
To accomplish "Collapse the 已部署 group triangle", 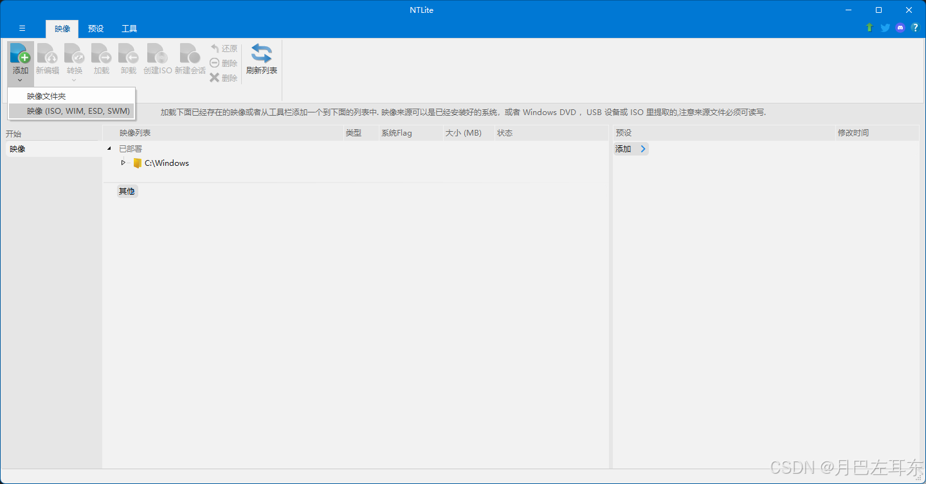I will pos(109,149).
